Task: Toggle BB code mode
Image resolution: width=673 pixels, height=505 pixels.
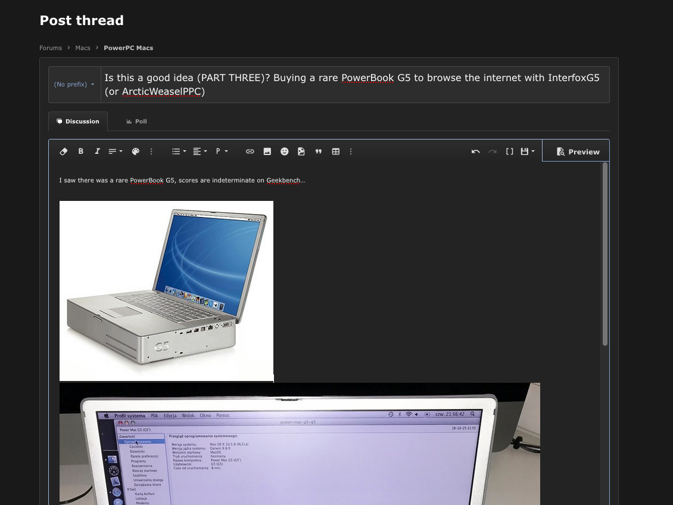Action: tap(509, 151)
